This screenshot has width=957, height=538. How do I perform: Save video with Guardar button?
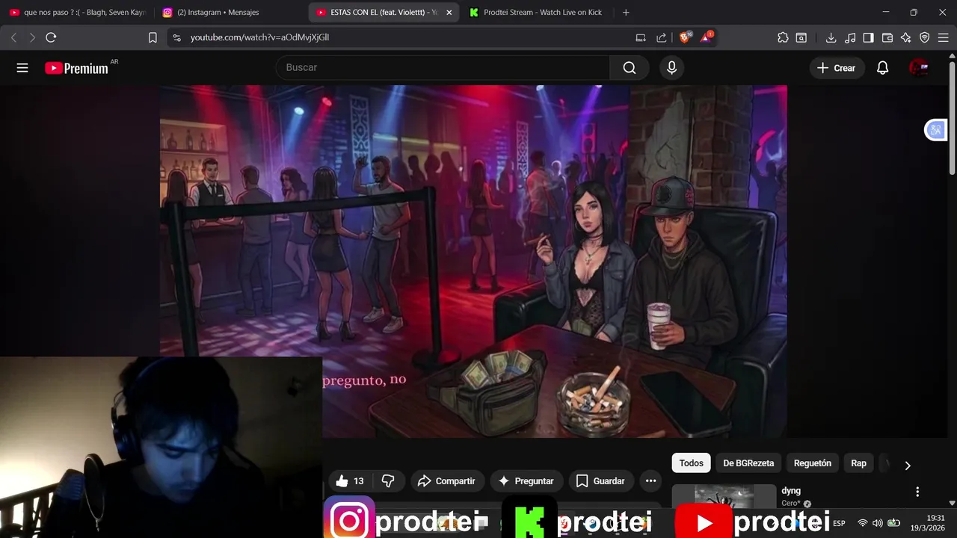(x=600, y=481)
